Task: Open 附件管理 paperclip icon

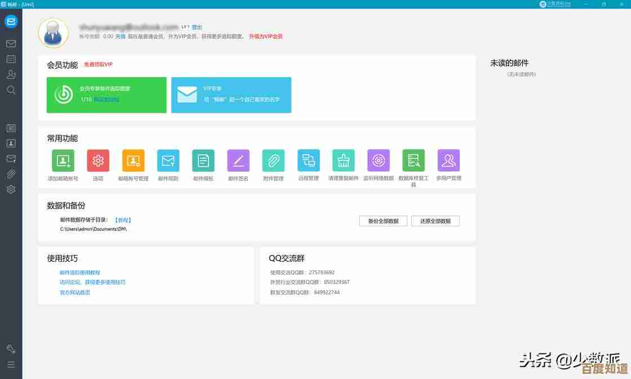Action: pyautogui.click(x=273, y=160)
